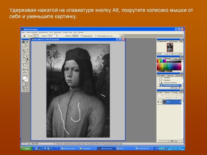The image size is (207, 155).
Task: Click the Adobe Online picture atop the toolbox
Action: (25, 42)
